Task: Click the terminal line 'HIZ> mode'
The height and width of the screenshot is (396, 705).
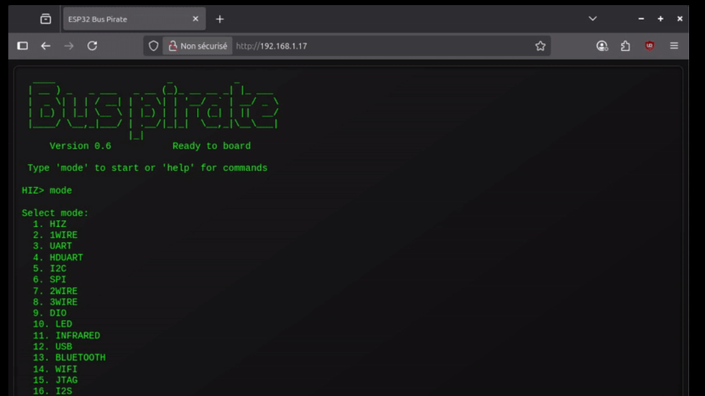Action: [x=47, y=191]
